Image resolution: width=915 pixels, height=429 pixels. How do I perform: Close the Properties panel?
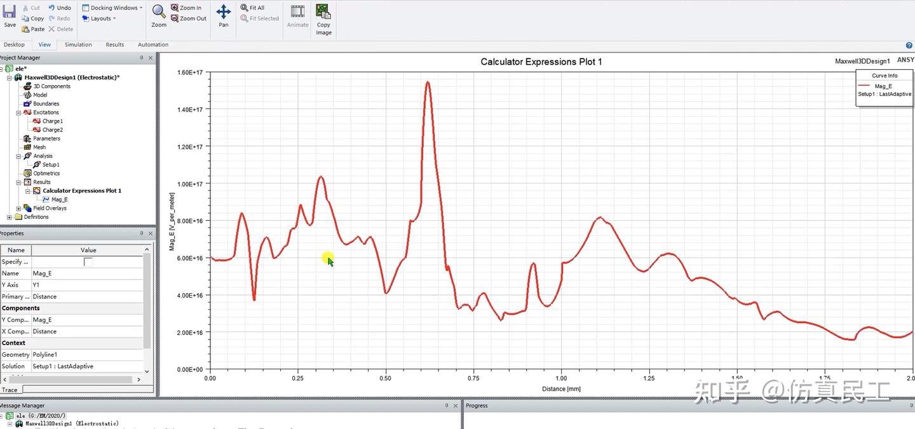tap(151, 234)
